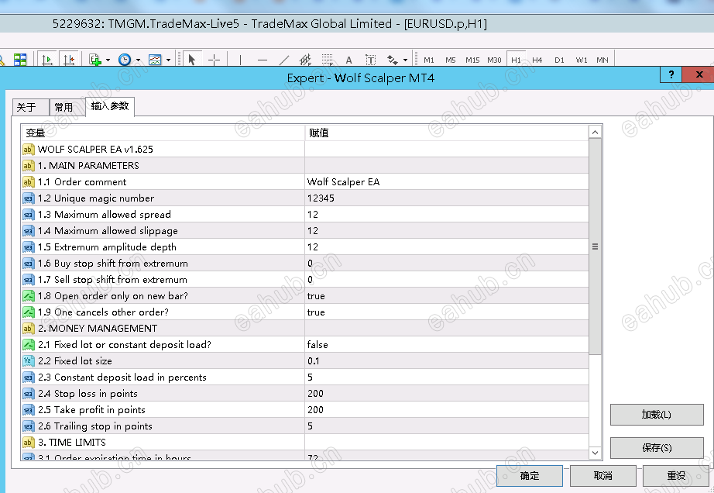Edit the Take profit in points value
Screen dimensions: 714x493
coord(447,409)
